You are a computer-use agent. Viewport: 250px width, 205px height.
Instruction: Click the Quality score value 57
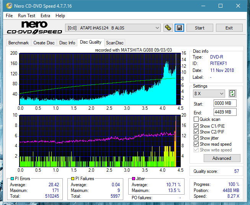point(237,171)
